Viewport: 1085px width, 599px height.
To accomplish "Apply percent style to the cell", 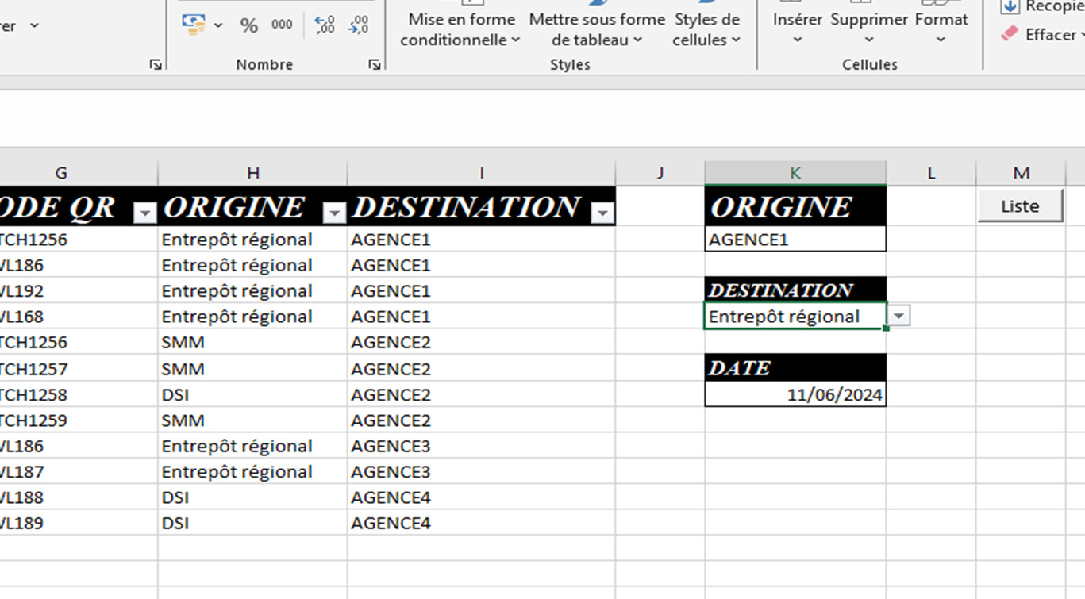I will pyautogui.click(x=249, y=25).
